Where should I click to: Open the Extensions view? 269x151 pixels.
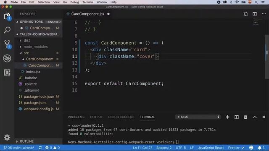7,73
